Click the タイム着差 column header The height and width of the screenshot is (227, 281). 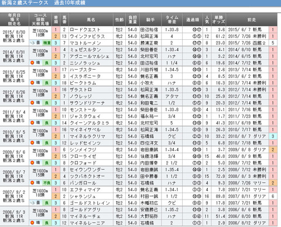[x=172, y=20]
